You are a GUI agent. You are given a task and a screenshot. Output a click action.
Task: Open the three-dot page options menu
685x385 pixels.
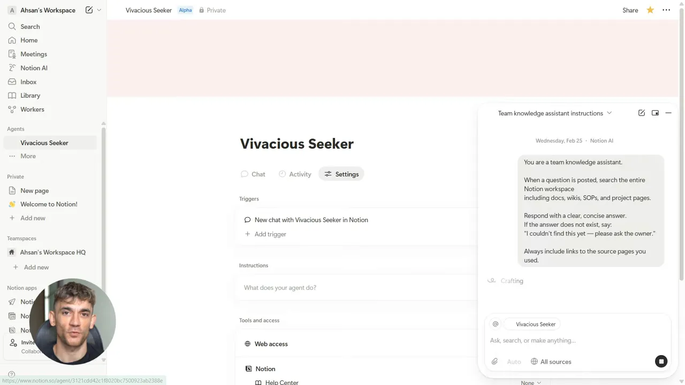click(666, 10)
